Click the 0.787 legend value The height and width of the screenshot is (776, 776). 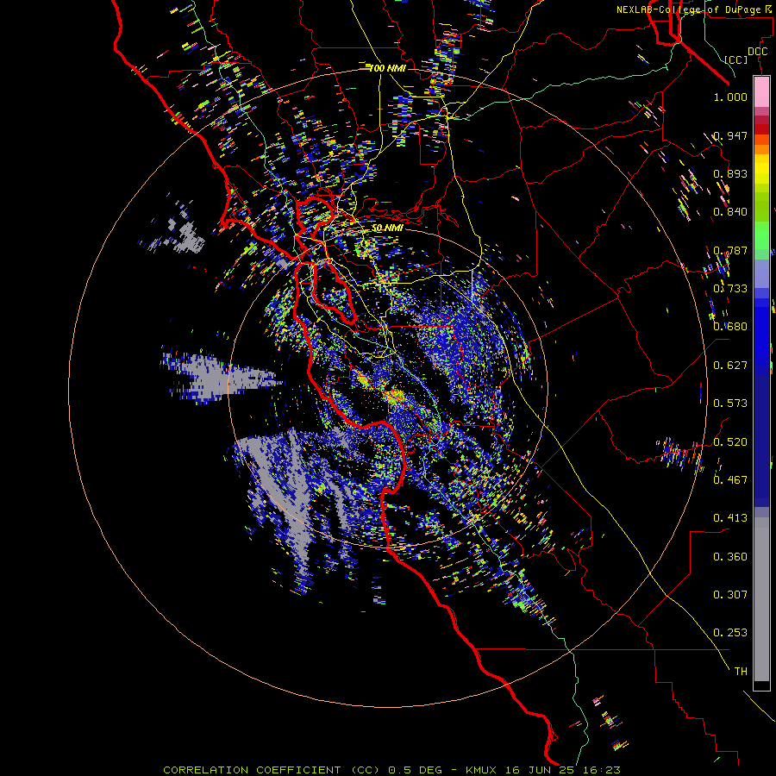(x=730, y=250)
